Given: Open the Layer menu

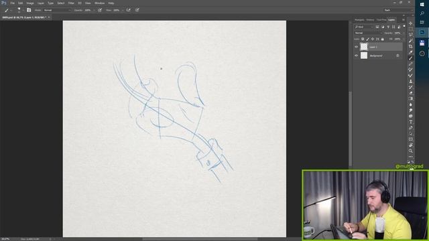Looking at the screenshot, I should tap(40, 3).
